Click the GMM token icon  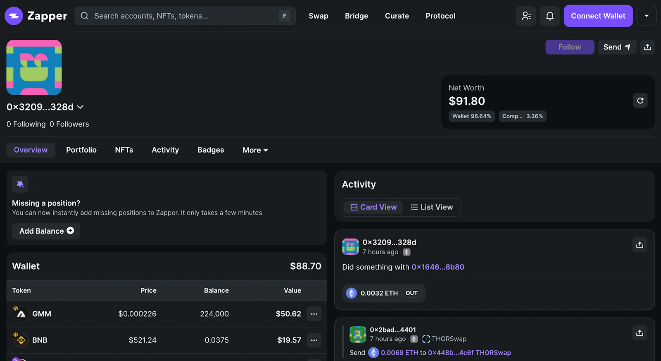(21, 314)
